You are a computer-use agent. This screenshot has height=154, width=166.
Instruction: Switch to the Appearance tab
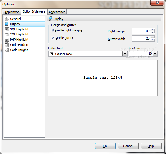tap(57, 12)
